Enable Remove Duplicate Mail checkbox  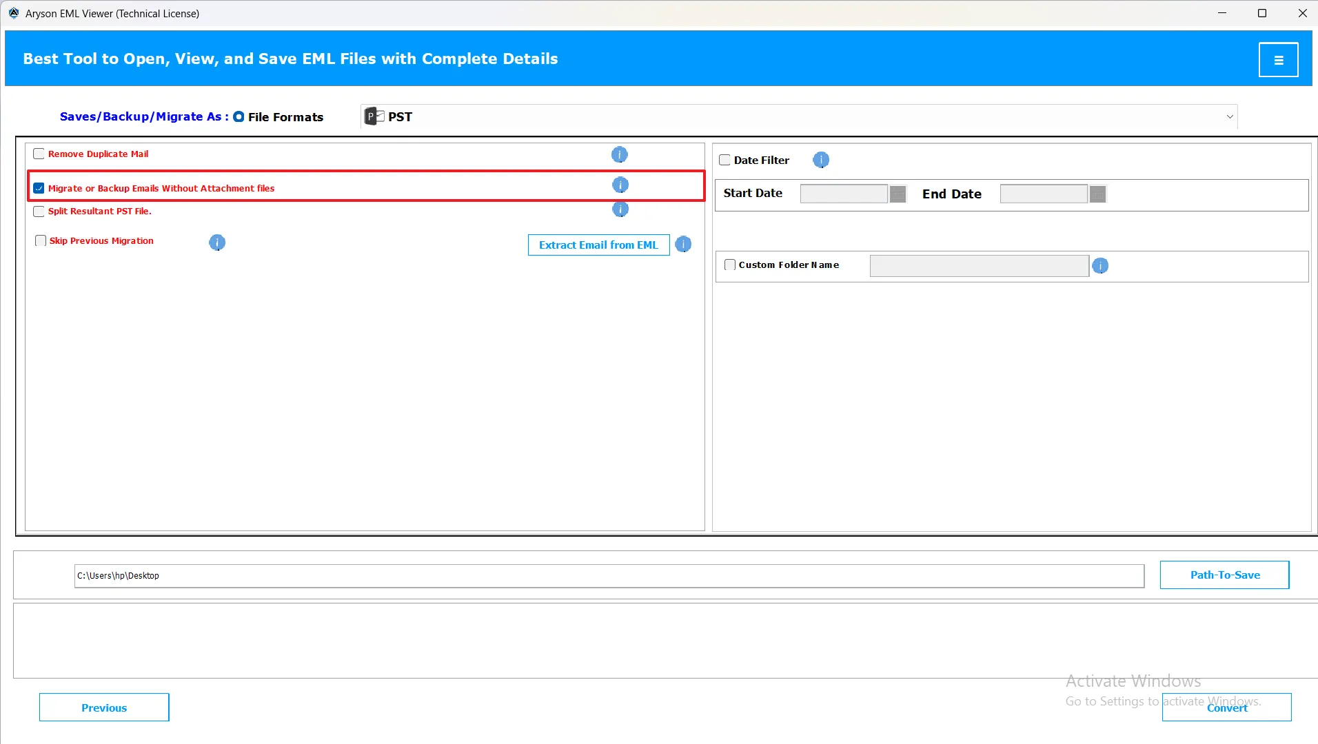39,154
